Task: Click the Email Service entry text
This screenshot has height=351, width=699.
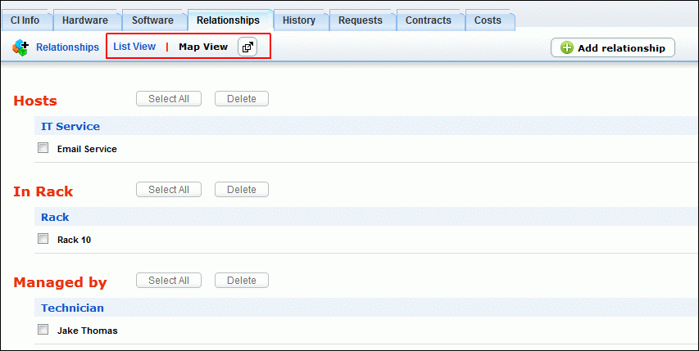Action: [87, 149]
